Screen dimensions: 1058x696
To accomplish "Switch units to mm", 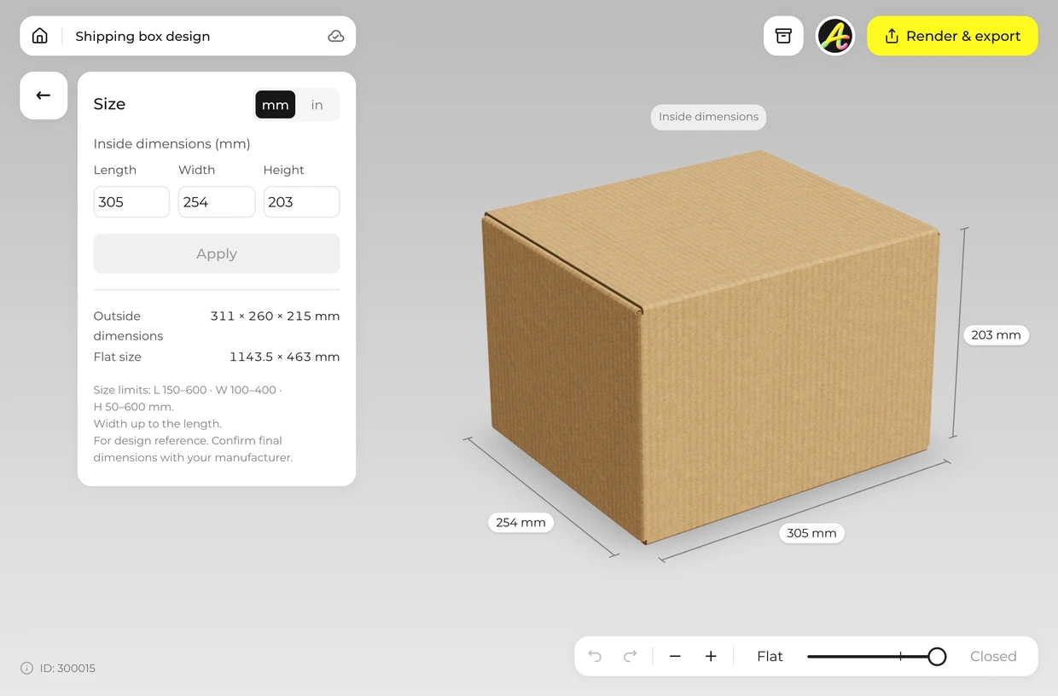I will click(276, 105).
